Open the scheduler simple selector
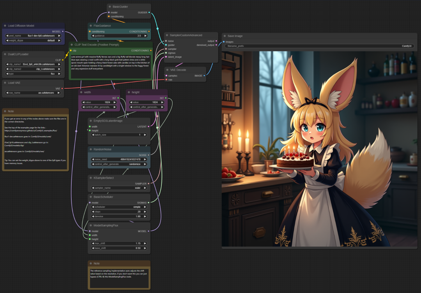The width and height of the screenshot is (421, 293). point(119,207)
